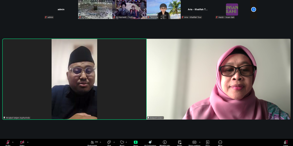Click the M.Iqbal Sekjen Asphurindo name label

(x=18, y=118)
